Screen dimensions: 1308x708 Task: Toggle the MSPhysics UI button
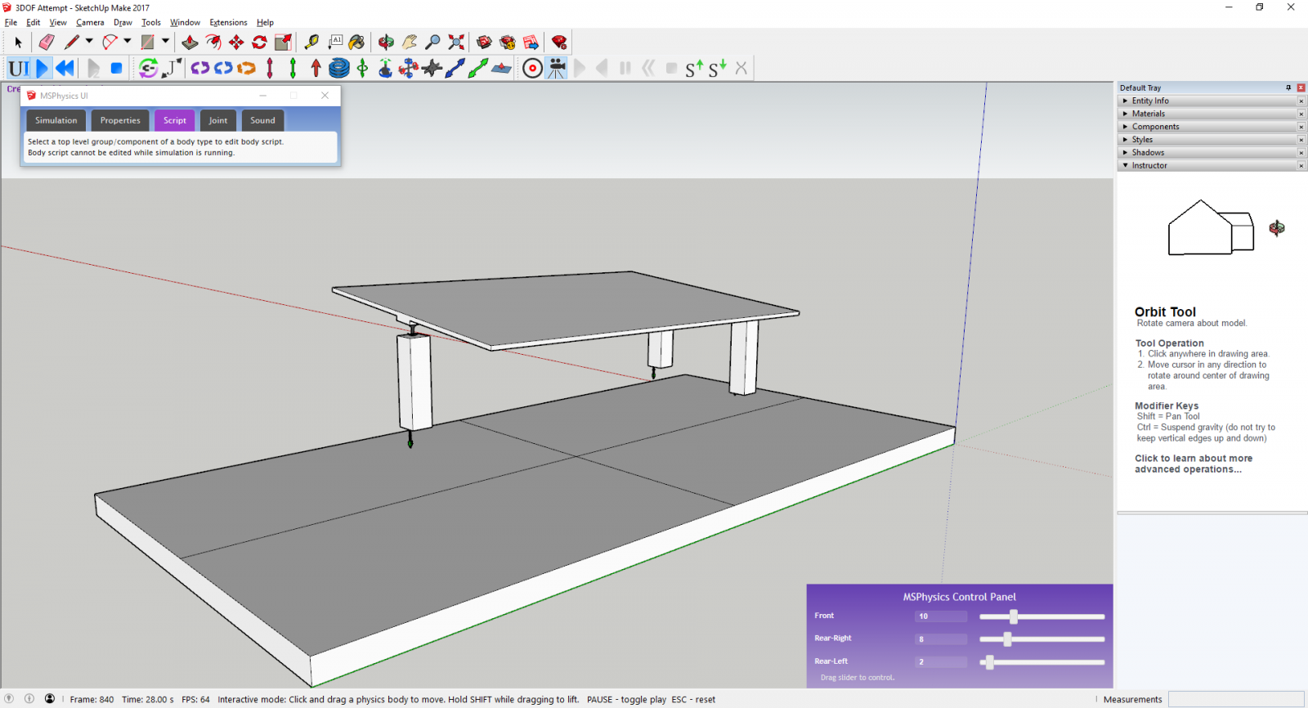click(19, 69)
